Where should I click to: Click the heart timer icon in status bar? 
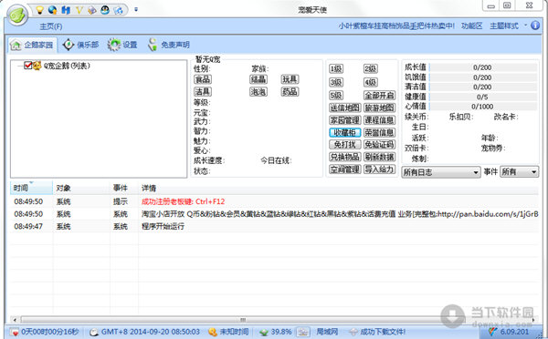(x=15, y=332)
